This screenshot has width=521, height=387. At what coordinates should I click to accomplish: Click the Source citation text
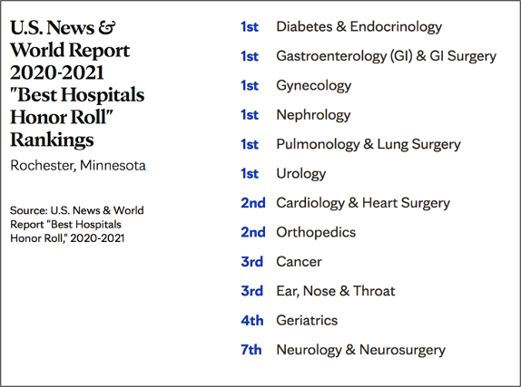coord(77,225)
